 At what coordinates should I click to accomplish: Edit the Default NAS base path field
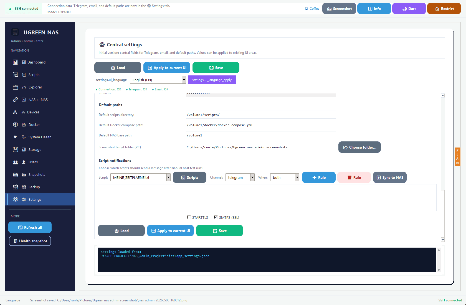[261, 135]
